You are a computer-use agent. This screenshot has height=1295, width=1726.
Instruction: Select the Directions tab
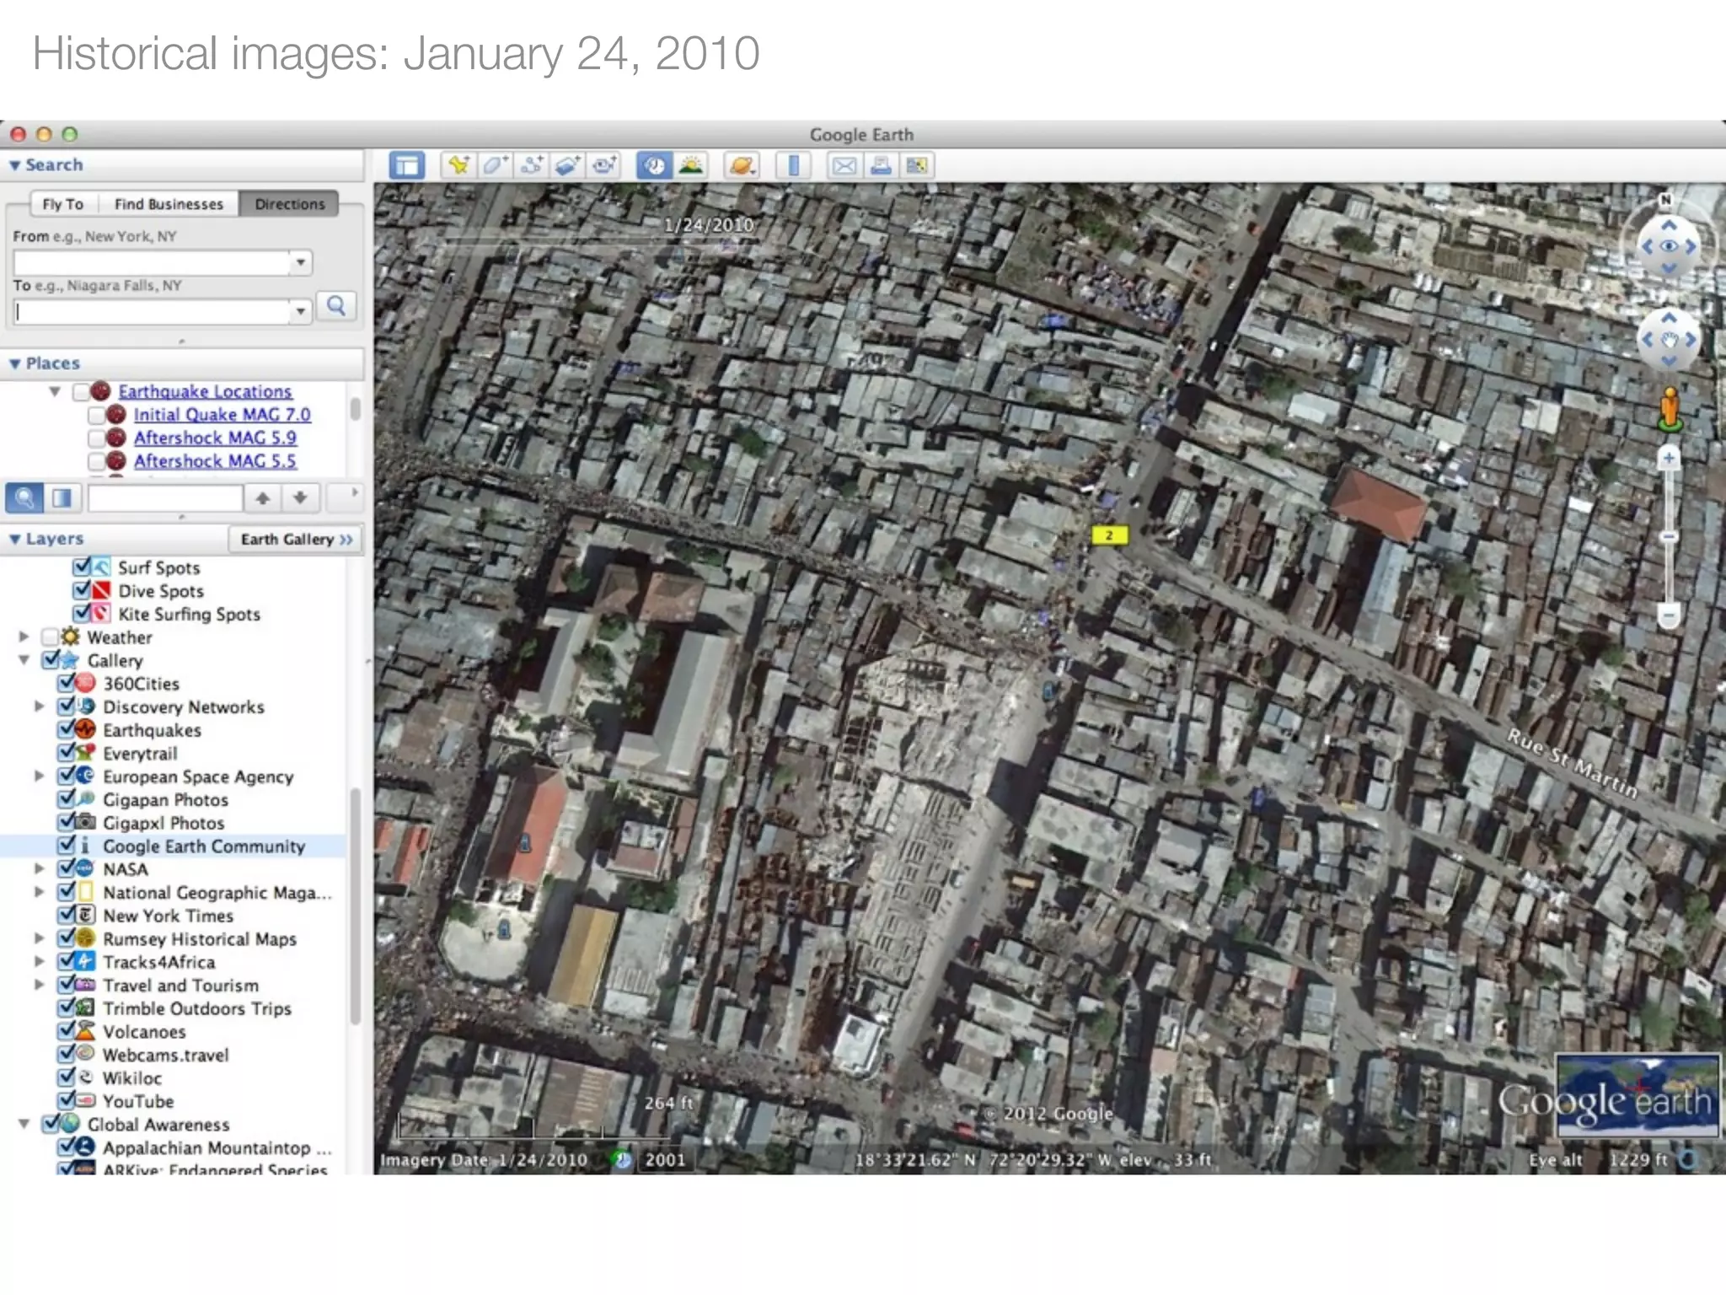pyautogui.click(x=289, y=204)
